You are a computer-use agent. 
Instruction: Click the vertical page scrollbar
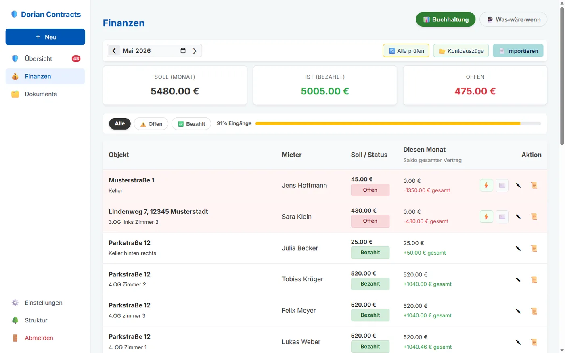coord(562,77)
